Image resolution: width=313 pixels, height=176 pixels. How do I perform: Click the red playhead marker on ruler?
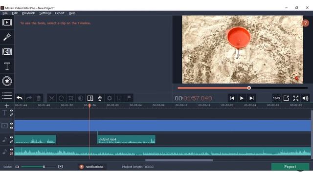tap(89, 106)
